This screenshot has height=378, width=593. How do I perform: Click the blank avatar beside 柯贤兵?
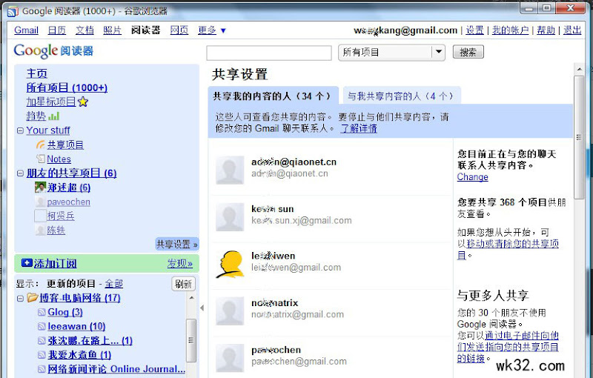point(40,216)
